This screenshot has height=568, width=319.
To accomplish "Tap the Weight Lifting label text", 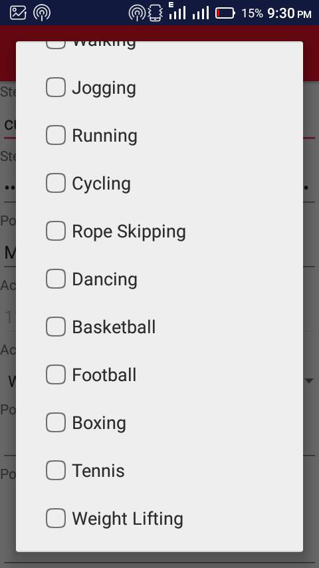I will (x=128, y=519).
